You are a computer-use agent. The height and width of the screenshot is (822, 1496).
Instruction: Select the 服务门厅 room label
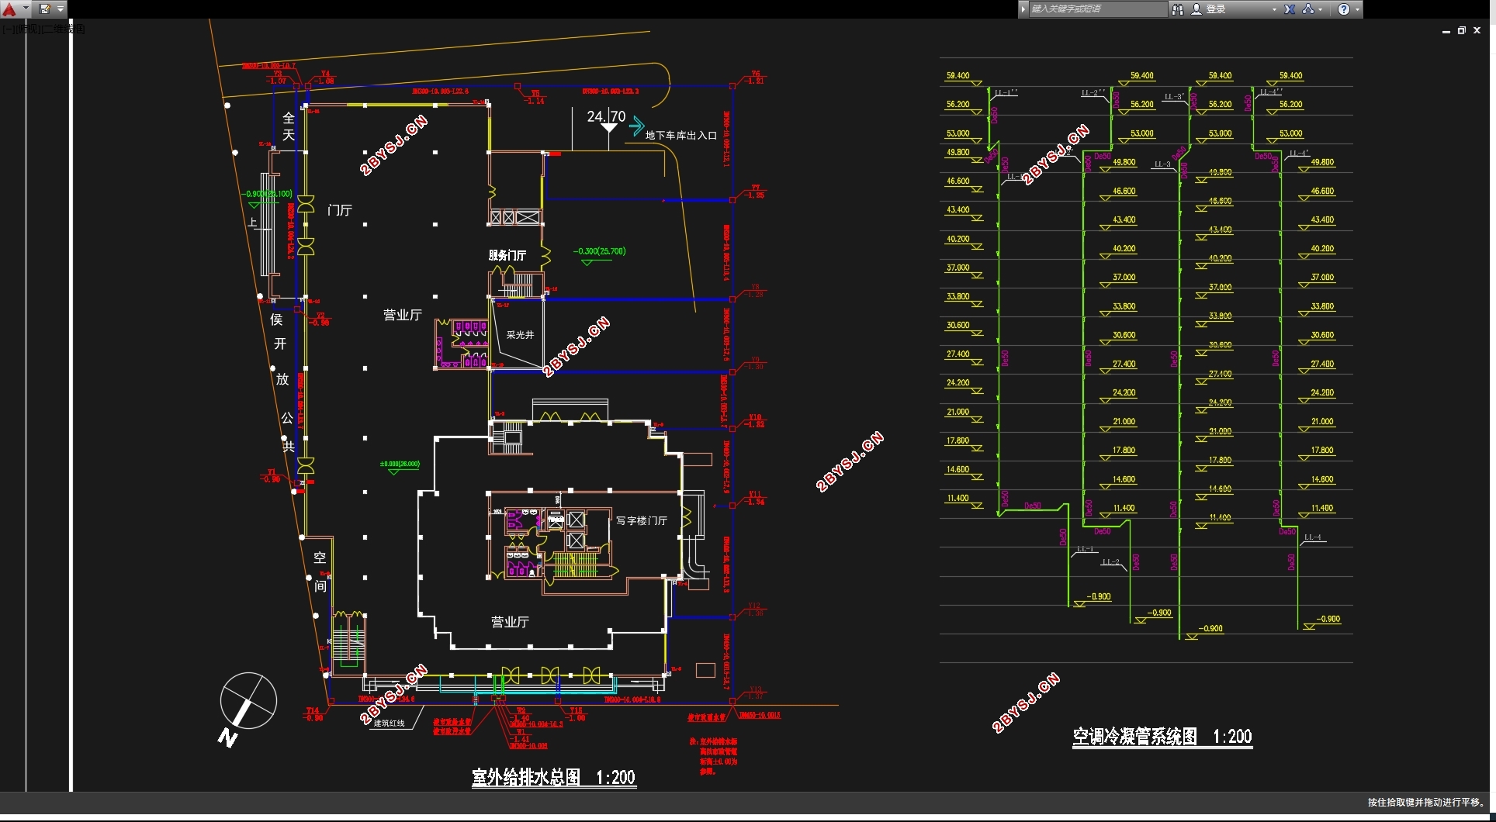[x=507, y=255]
